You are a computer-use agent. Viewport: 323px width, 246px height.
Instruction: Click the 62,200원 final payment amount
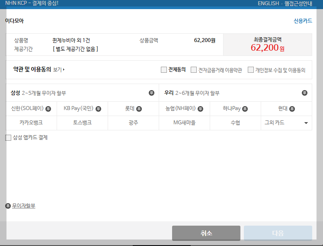click(x=267, y=48)
